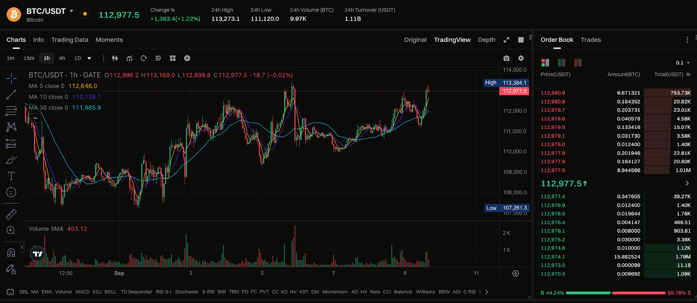Click the plus circle add icon
The width and height of the screenshot is (697, 303).
point(187,58)
